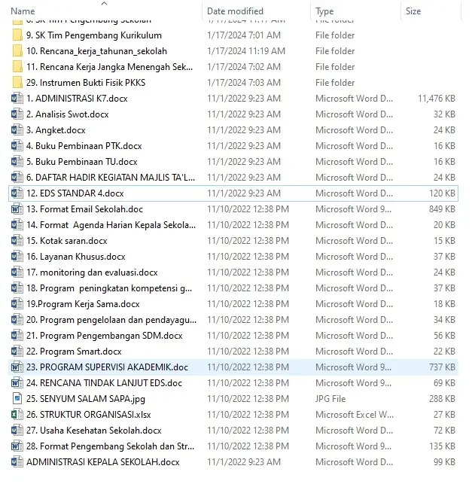
Task: Click Word icon of 23. PROGRAM SUPERVISI AKADEMIK.doc
Action: pos(17,367)
